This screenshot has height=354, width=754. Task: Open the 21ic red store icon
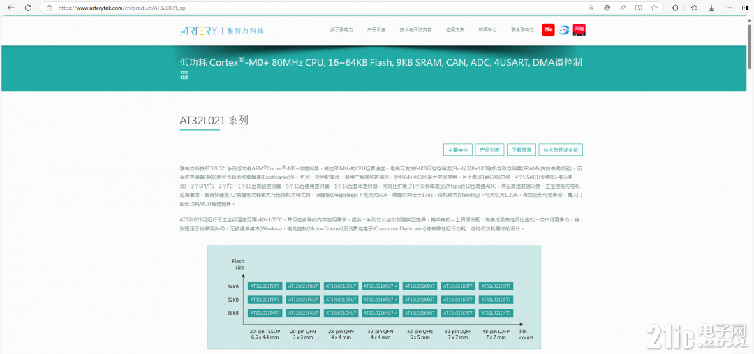(x=548, y=30)
